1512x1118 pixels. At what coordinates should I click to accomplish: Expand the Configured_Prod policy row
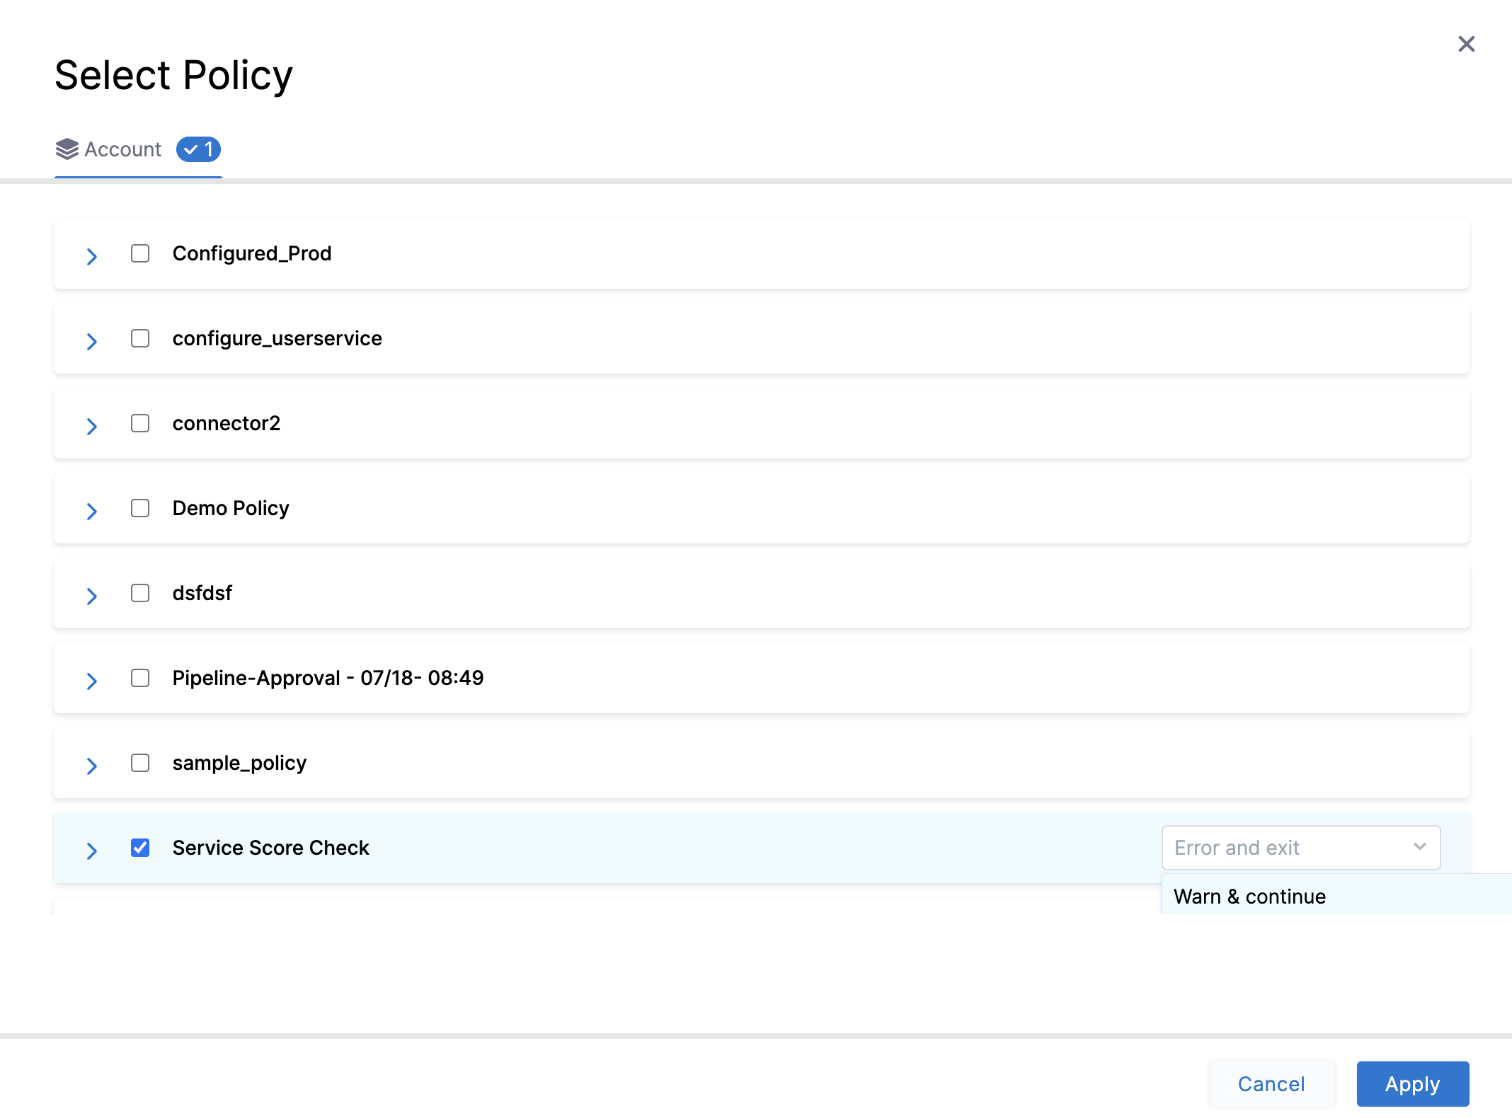pos(91,255)
